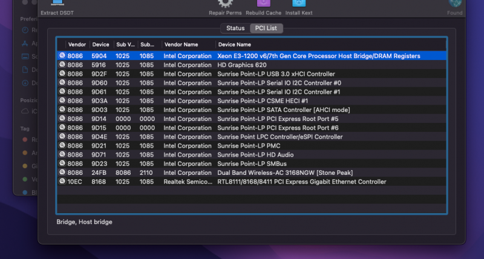Run the Repair Perms gear tool

click(x=225, y=8)
